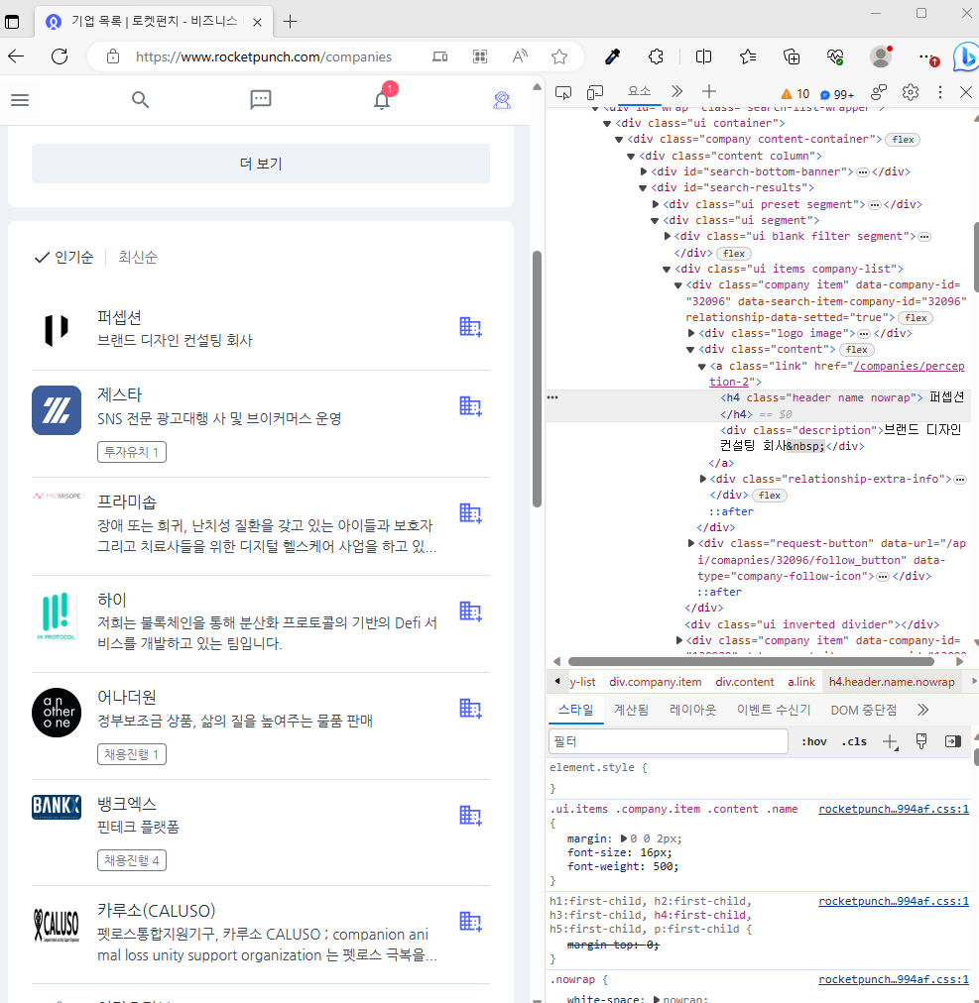Toggle computed styles sidebar icon
Image resolution: width=979 pixels, height=1003 pixels.
953,741
